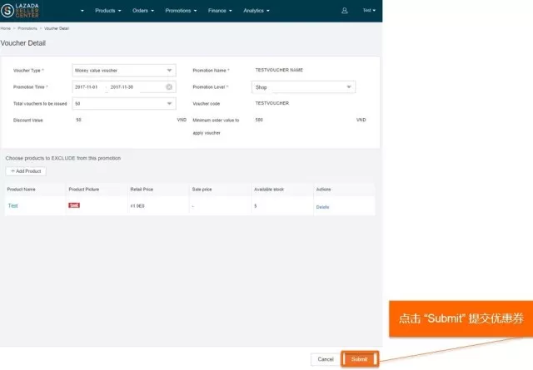Image resolution: width=533 pixels, height=370 pixels.
Task: Open the Finance menu
Action: (x=222, y=11)
